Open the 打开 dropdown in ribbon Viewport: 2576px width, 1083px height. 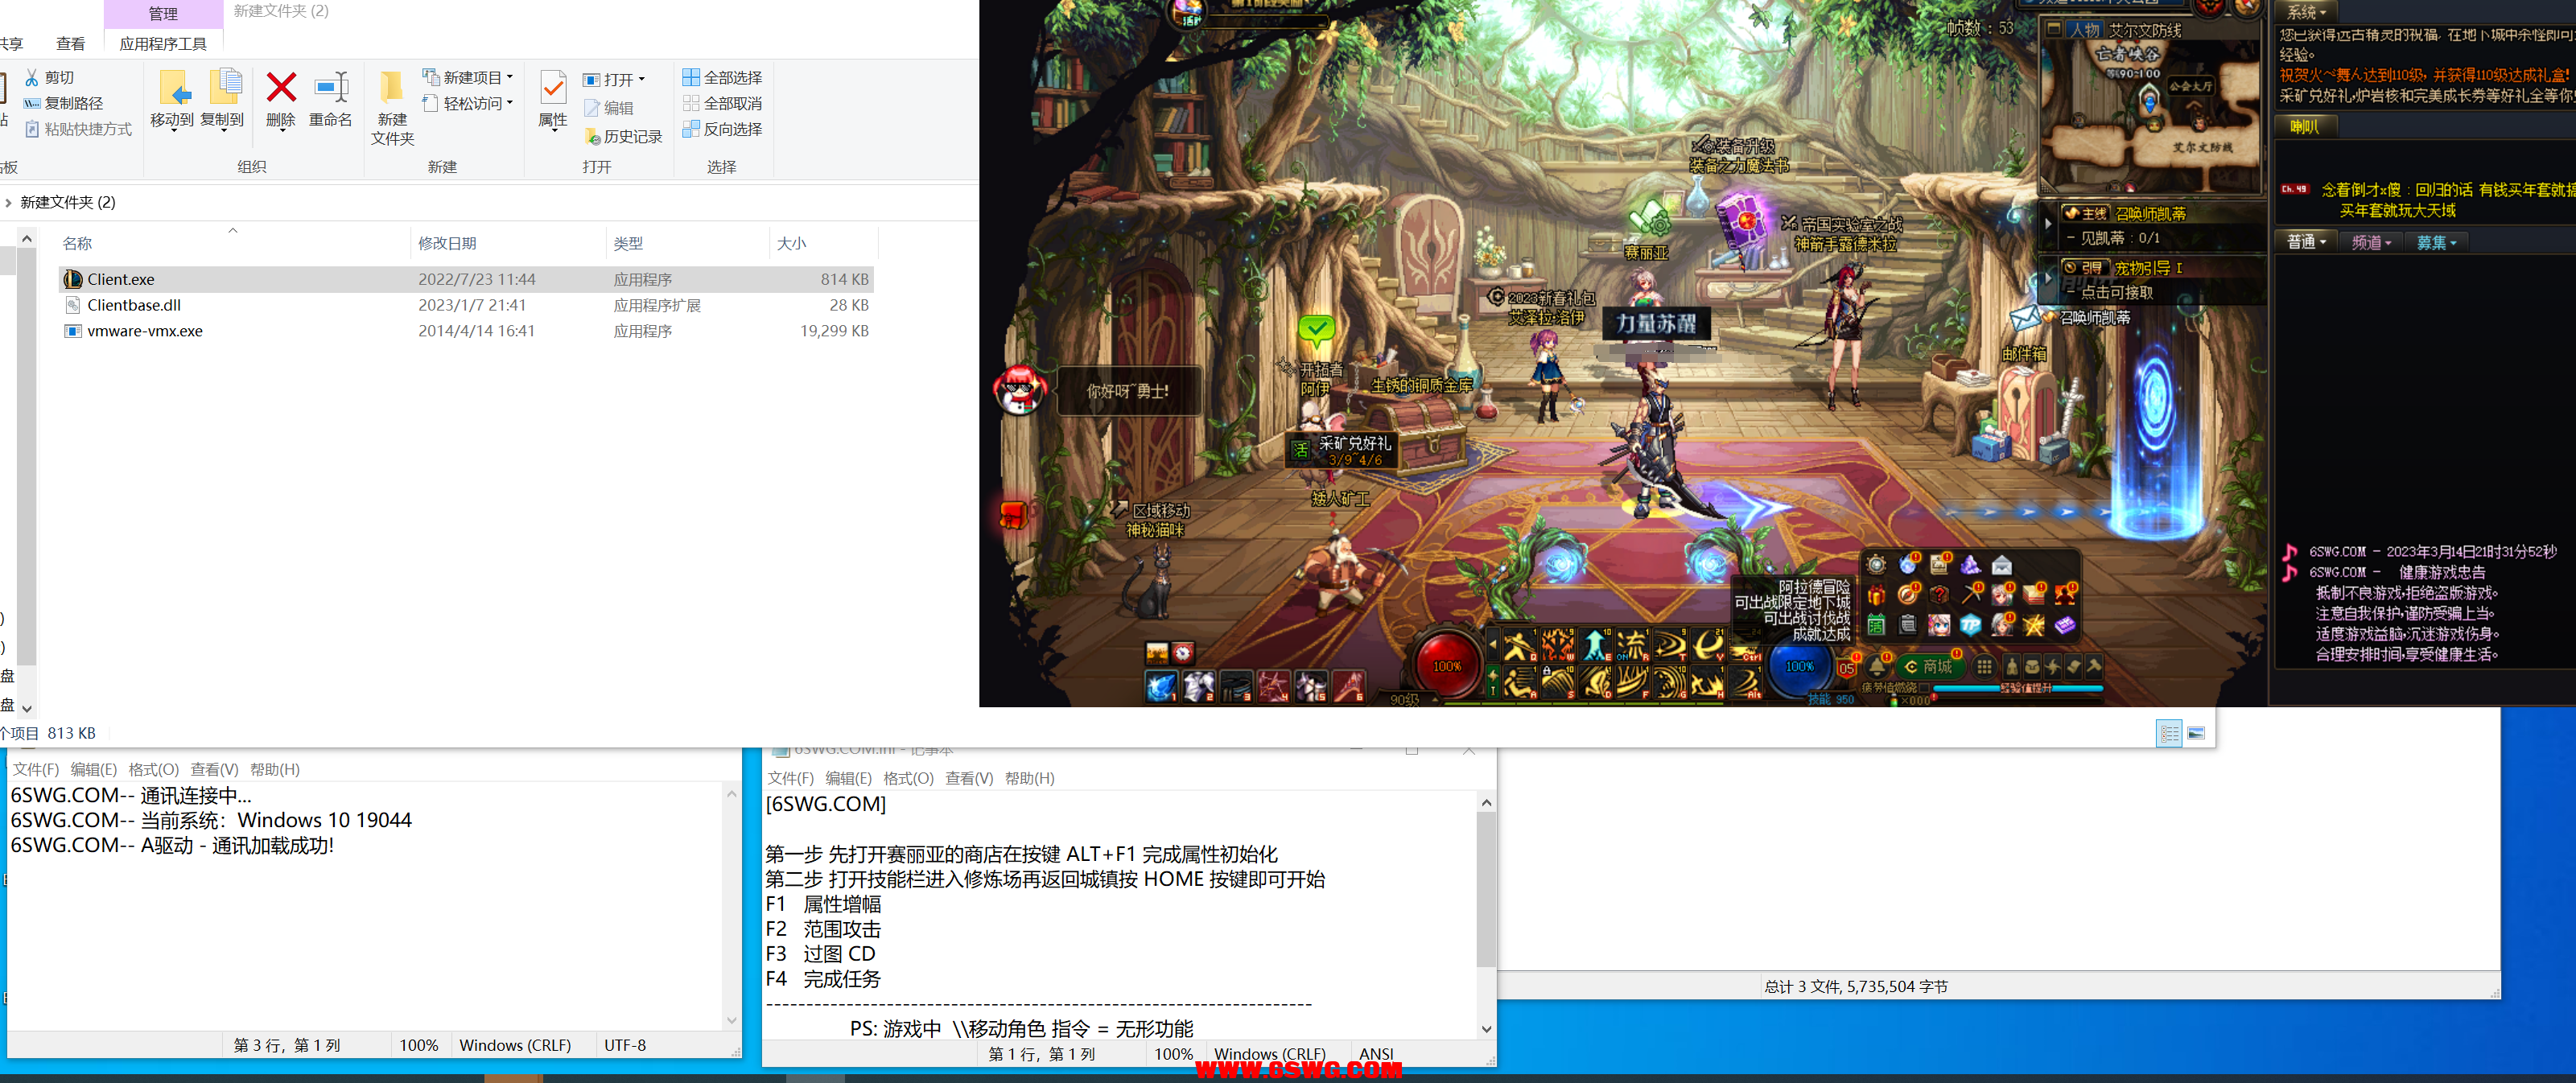tap(614, 79)
